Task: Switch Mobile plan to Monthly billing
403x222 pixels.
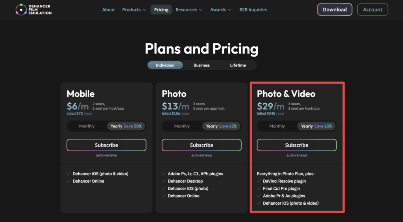Action: coord(87,126)
